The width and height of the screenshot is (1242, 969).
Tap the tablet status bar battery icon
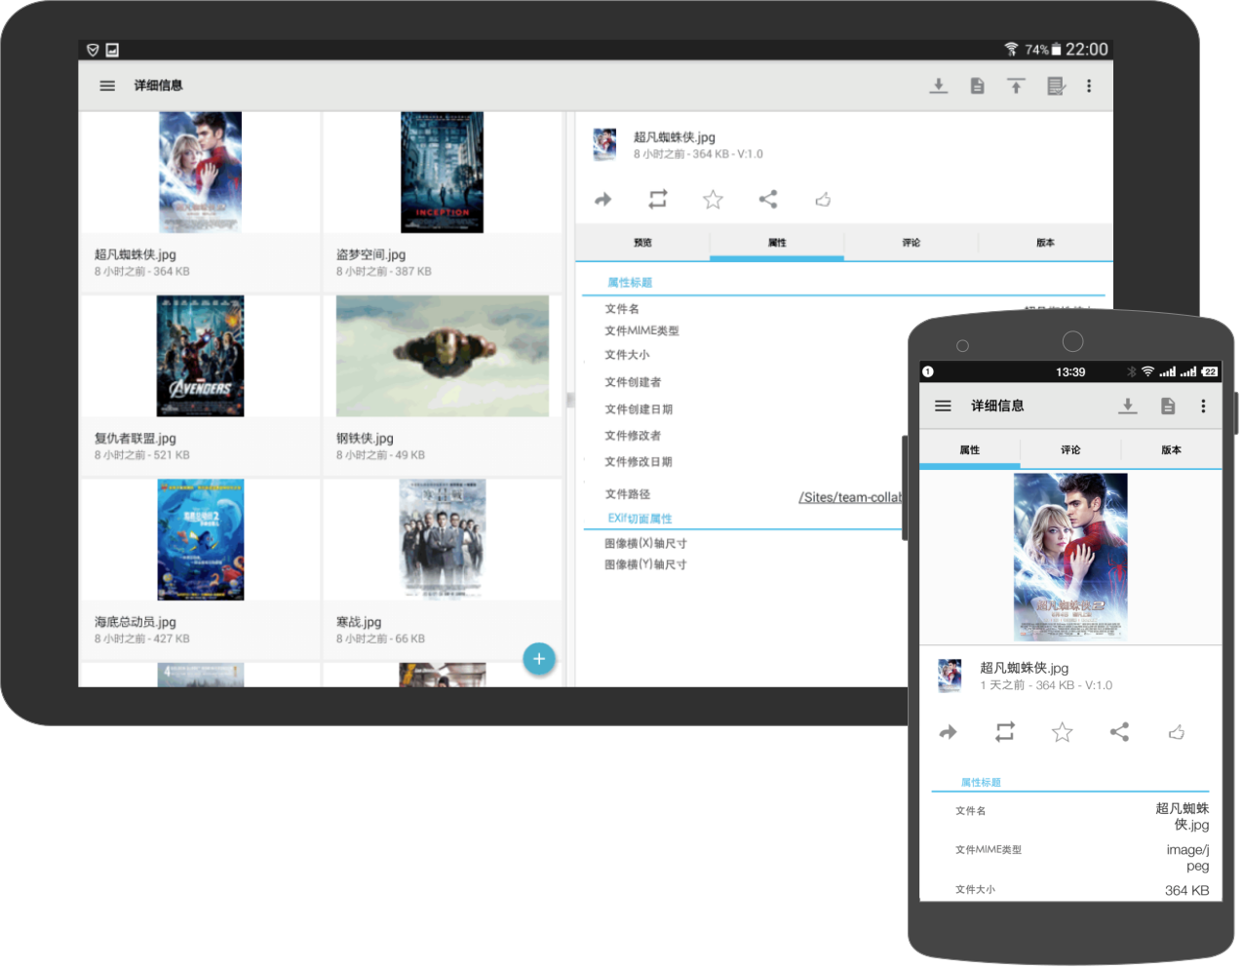1056,49
